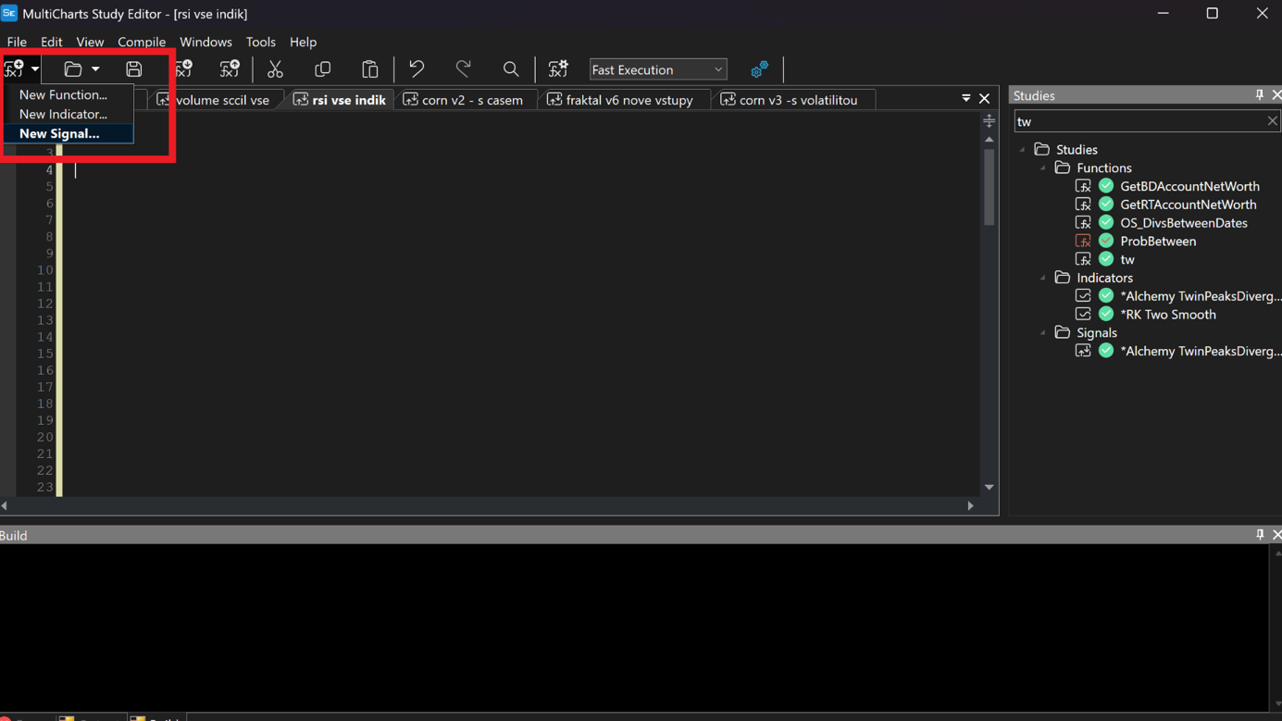
Task: Open the Fast Execution combo box
Action: click(x=658, y=69)
